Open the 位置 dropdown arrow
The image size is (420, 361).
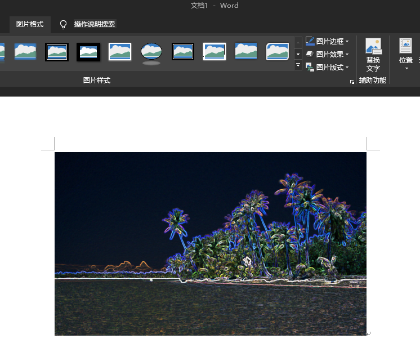[406, 69]
